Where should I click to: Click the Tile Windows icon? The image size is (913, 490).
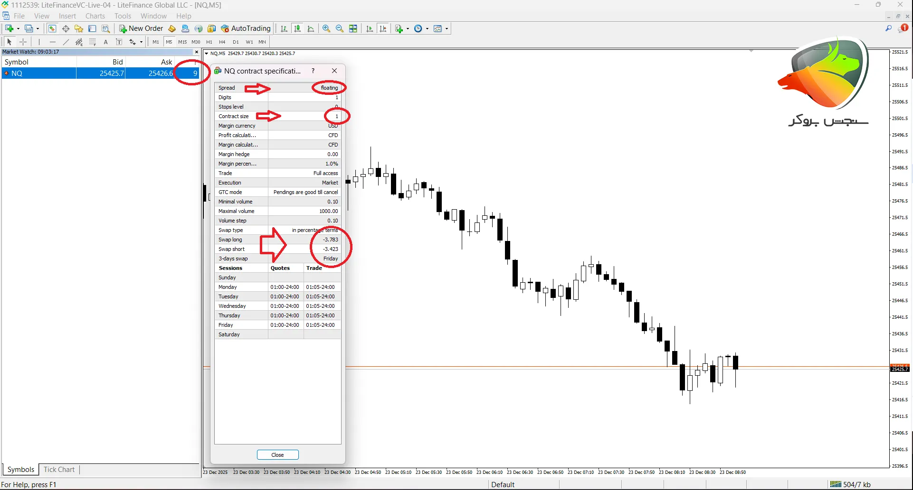point(353,28)
